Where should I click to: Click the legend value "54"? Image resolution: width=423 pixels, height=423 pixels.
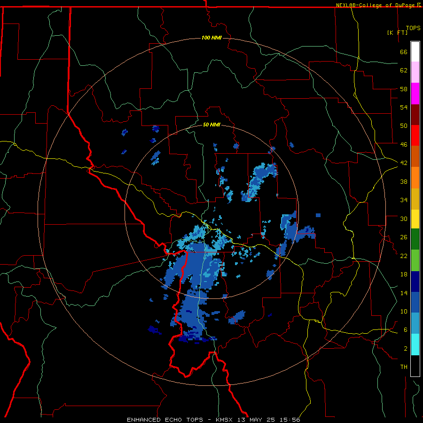coord(404,107)
